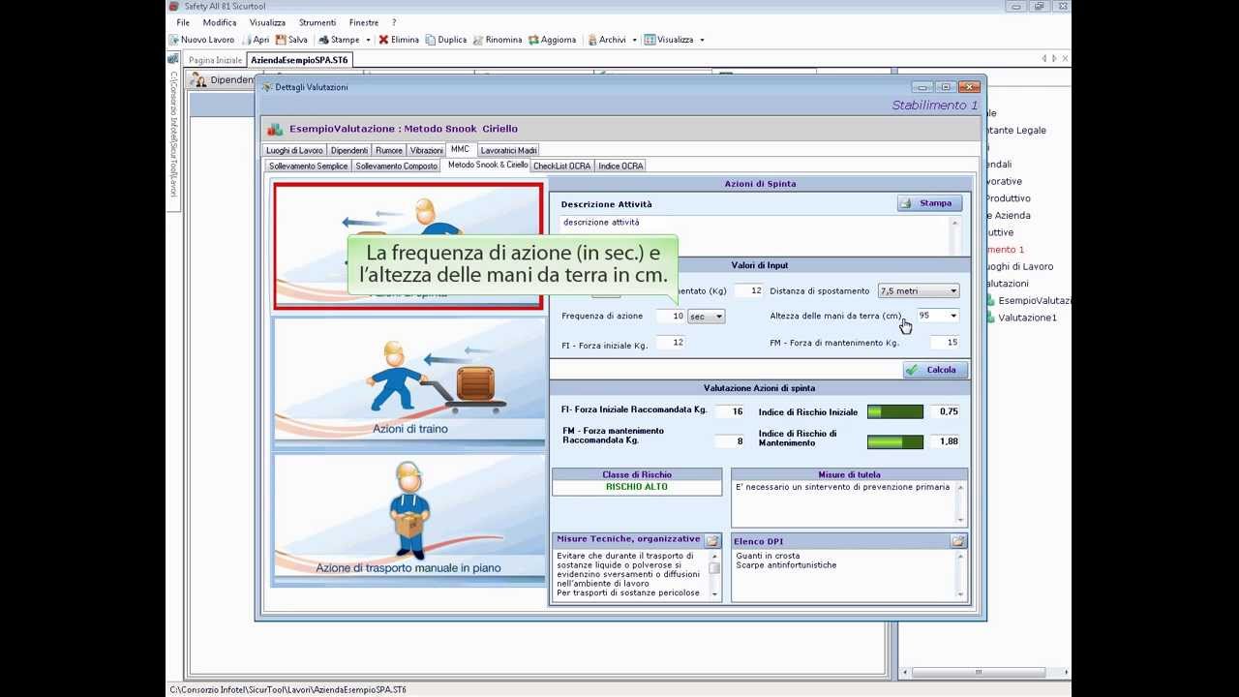Click the Indice di Rischio di Mantenimento bar
1239x697 pixels.
[x=895, y=441]
